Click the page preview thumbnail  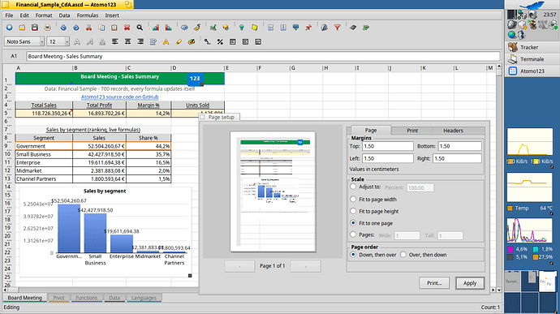[273, 191]
